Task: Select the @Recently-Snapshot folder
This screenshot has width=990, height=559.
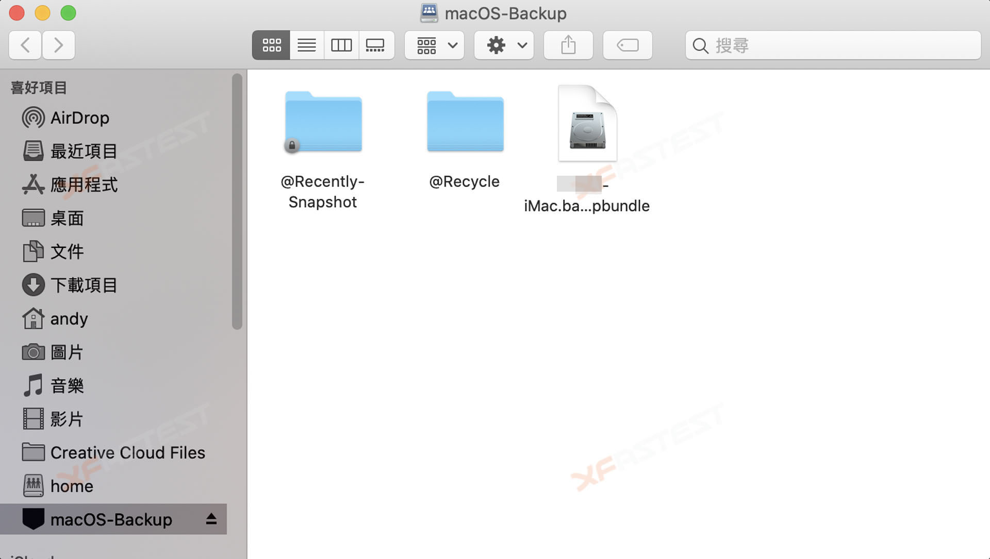Action: (x=323, y=122)
